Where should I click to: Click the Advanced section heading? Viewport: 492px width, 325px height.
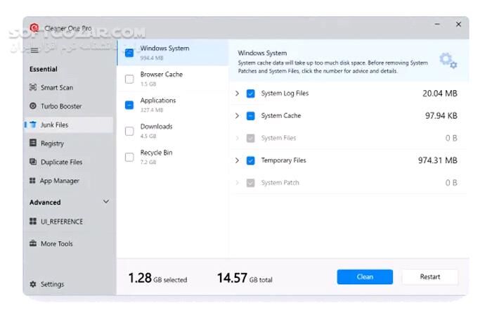pyautogui.click(x=45, y=202)
